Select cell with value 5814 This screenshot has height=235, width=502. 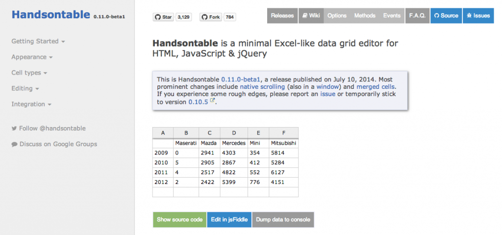click(284, 153)
